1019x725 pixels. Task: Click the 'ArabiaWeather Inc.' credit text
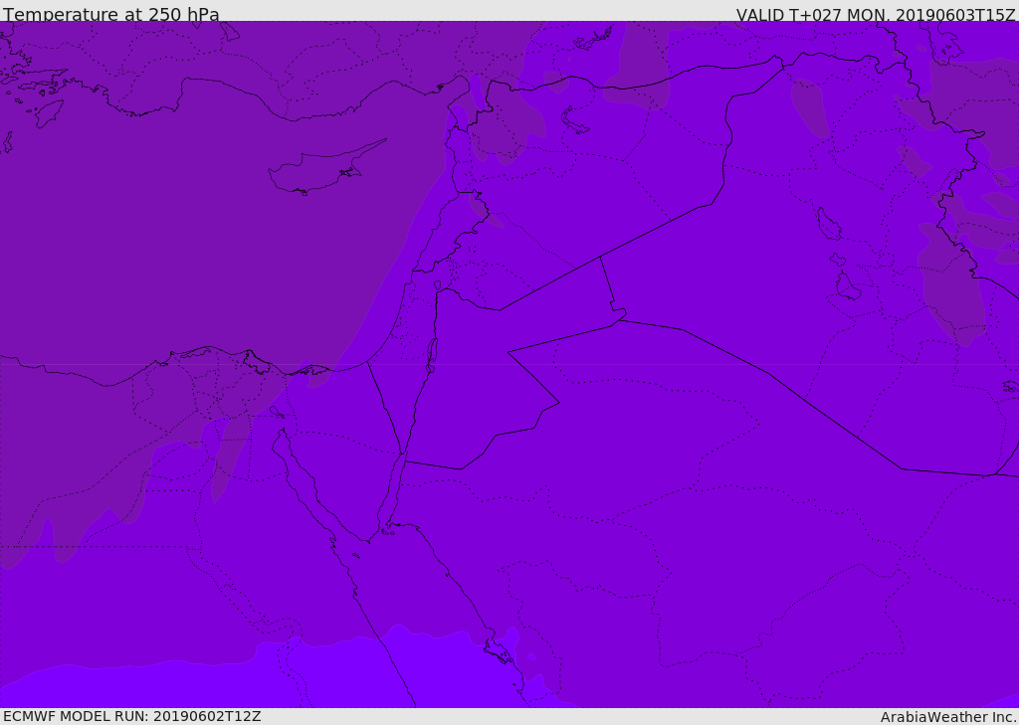click(948, 717)
